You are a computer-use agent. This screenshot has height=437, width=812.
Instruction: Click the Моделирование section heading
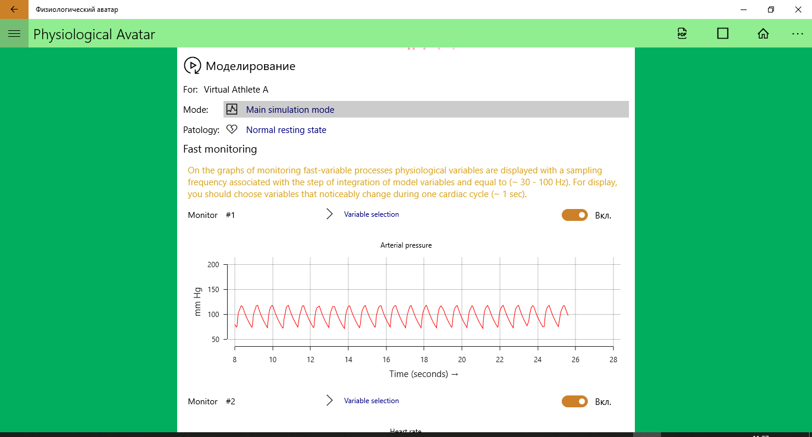pos(250,66)
